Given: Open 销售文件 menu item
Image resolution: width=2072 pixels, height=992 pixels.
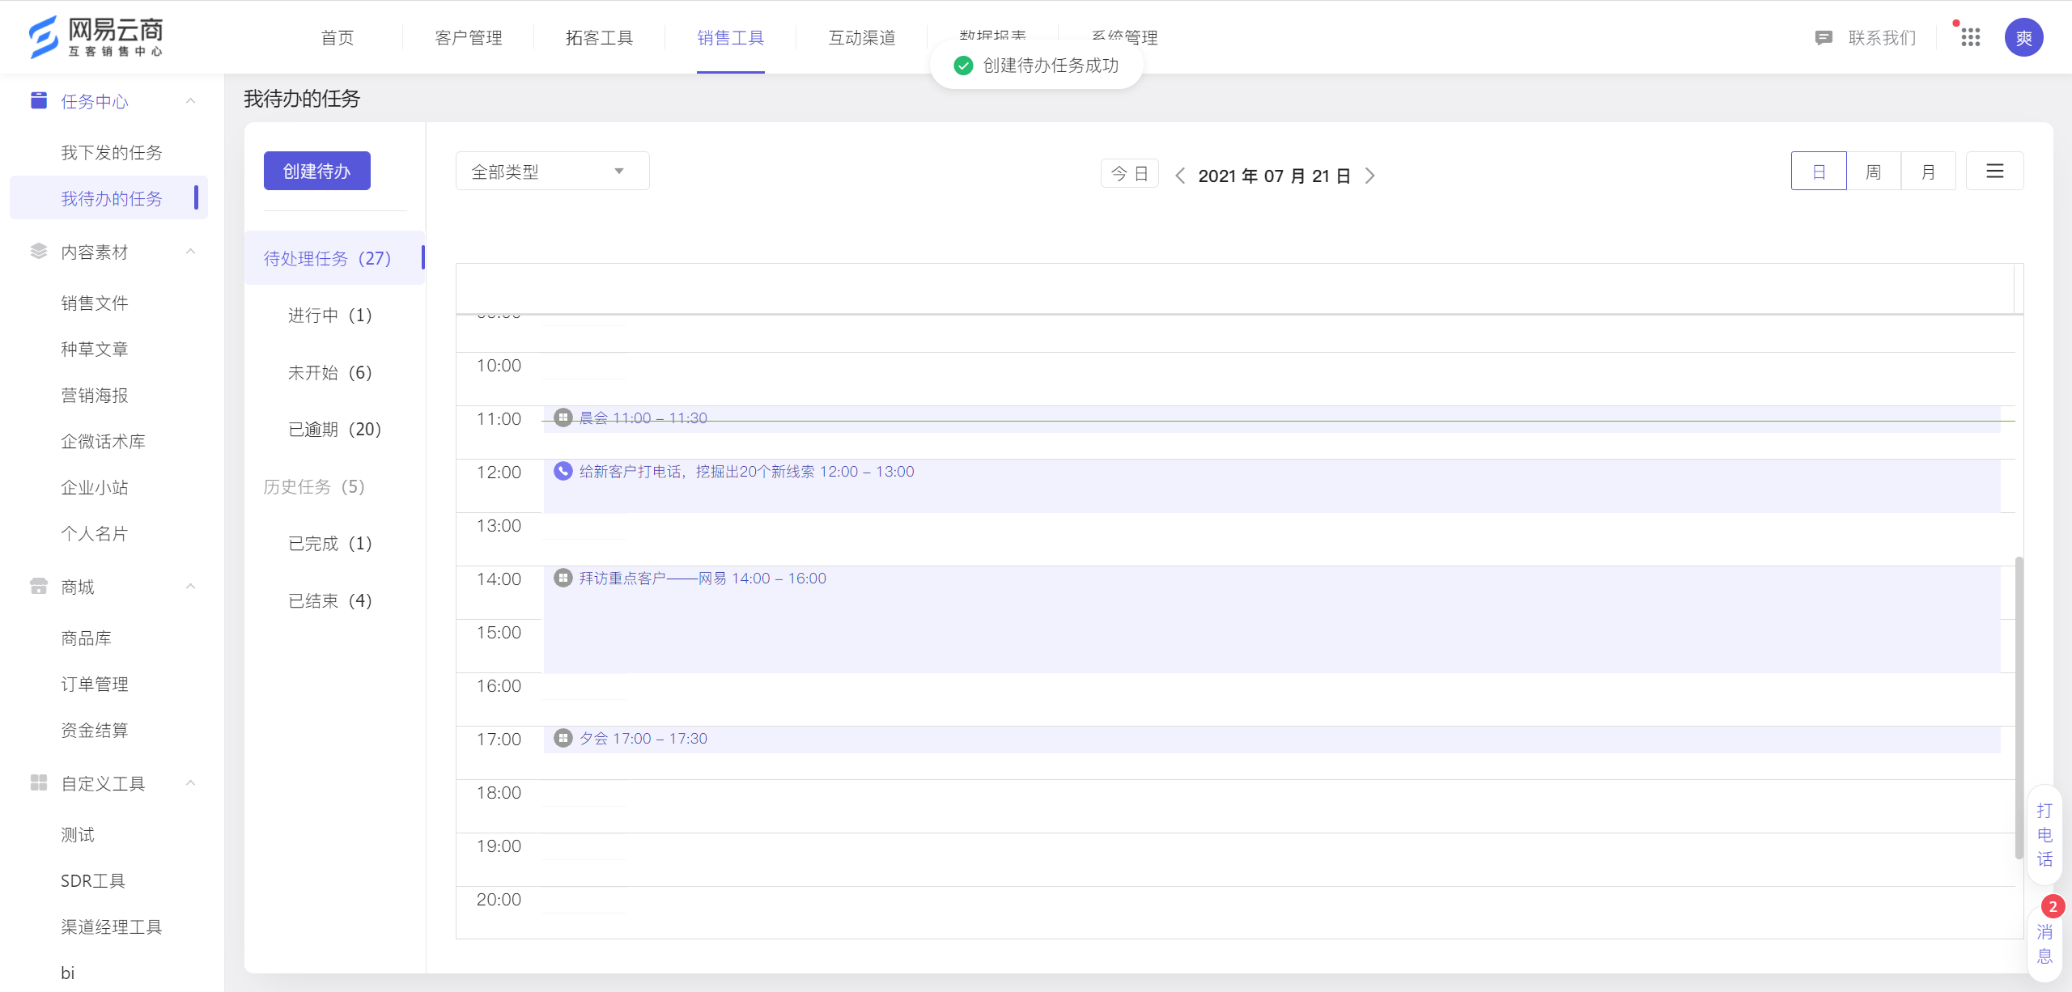Looking at the screenshot, I should pos(95,303).
